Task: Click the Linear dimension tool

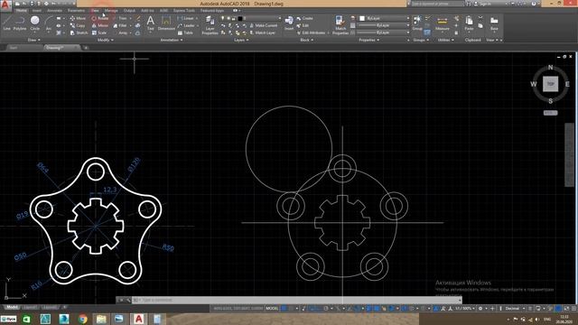Action: 186,18
